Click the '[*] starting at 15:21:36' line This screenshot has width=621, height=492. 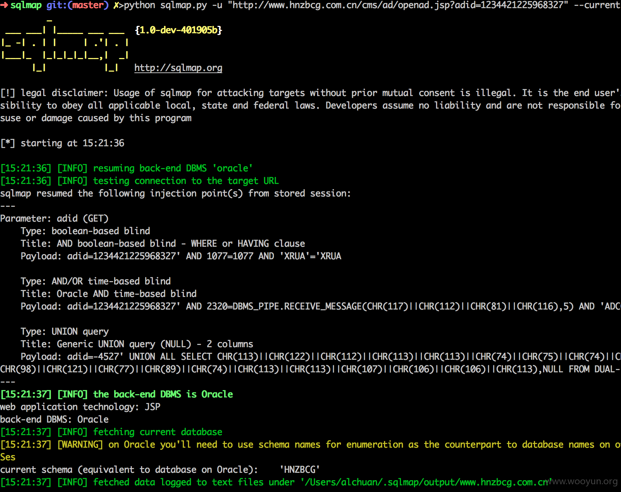(x=62, y=143)
